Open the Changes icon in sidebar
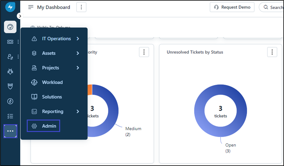This screenshot has height=166, width=284. (x=10, y=57)
